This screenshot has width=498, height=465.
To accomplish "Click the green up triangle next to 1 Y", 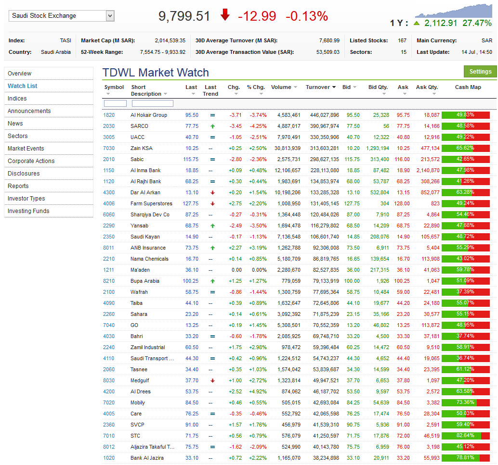I will tap(417, 23).
